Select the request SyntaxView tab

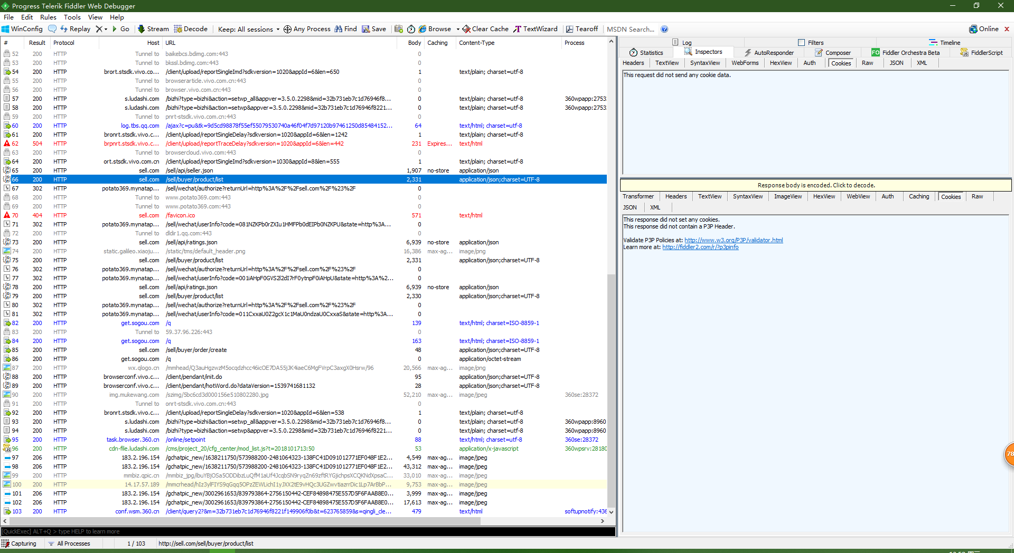705,63
